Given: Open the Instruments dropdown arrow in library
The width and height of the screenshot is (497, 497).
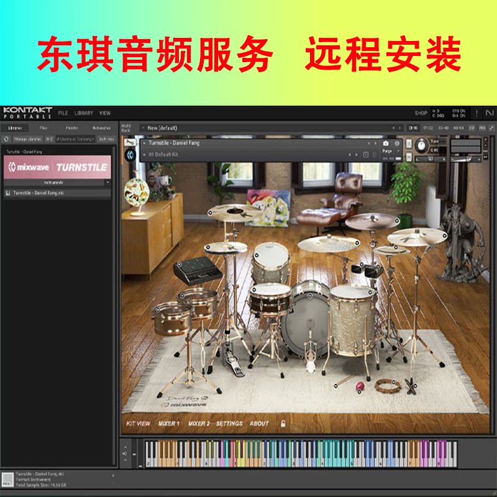Looking at the screenshot, I should coord(107,183).
